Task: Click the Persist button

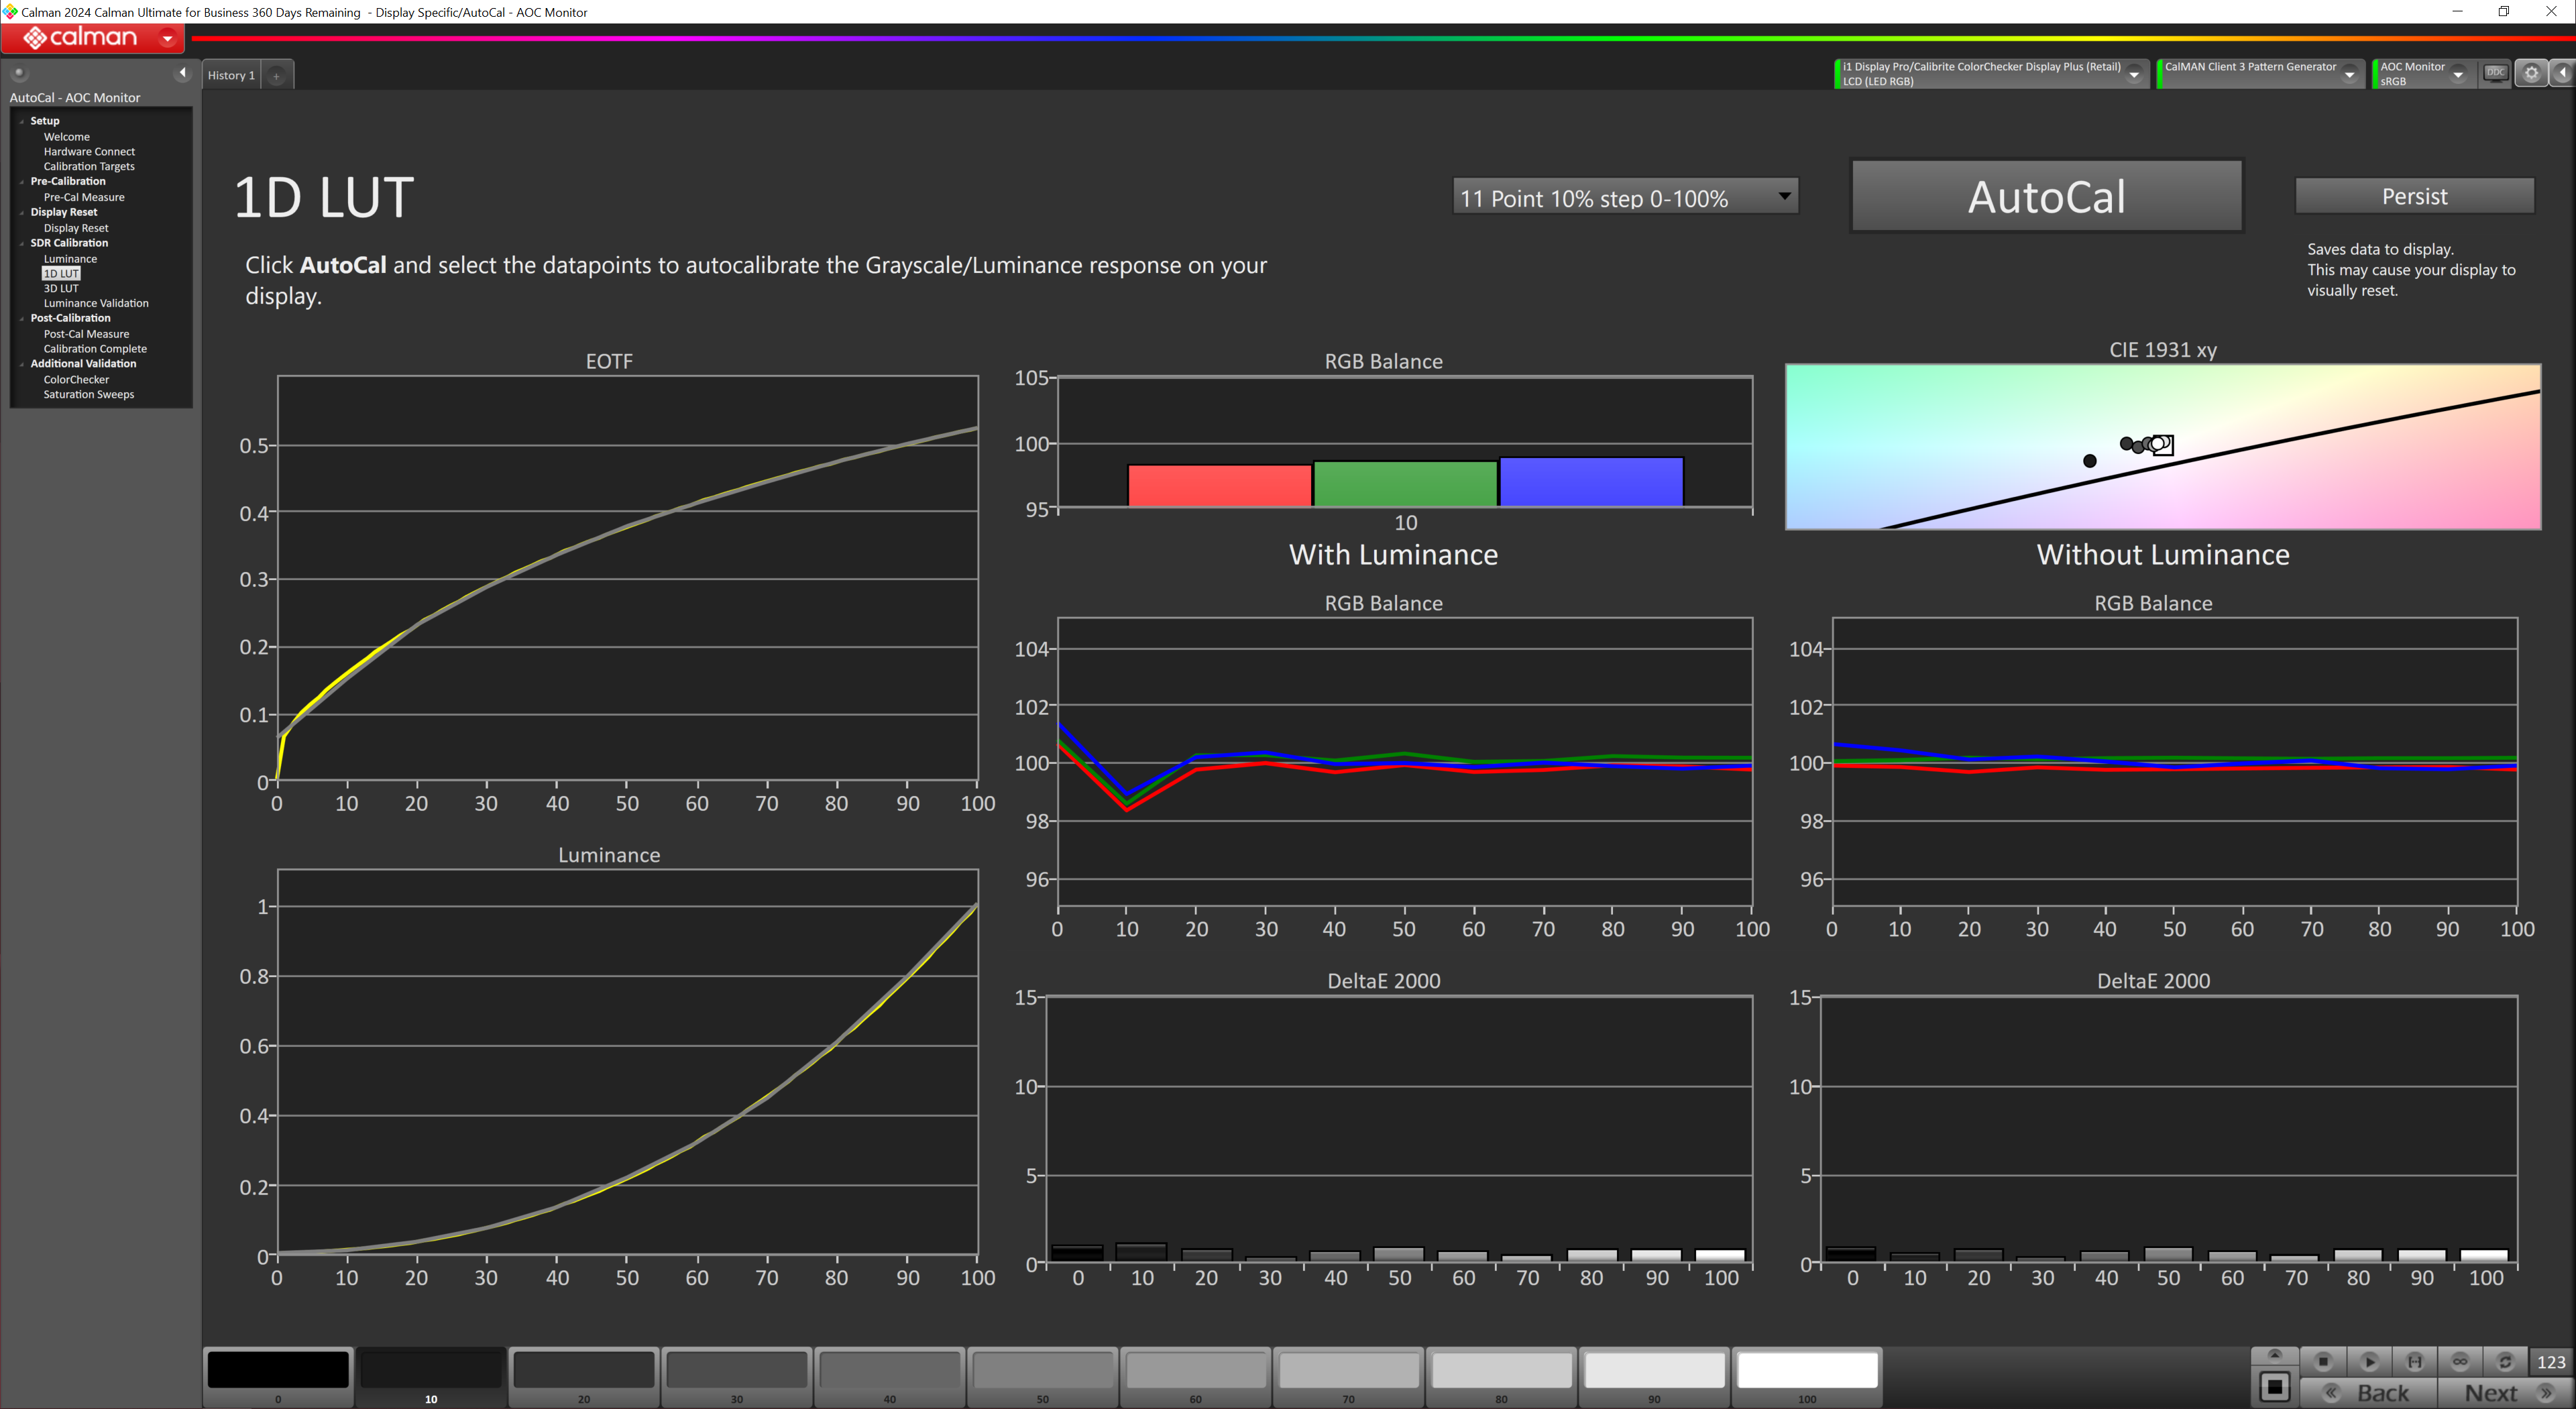Action: (x=2413, y=196)
